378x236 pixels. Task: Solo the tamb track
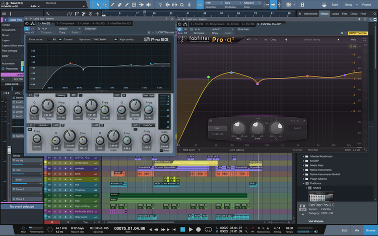(x=60, y=174)
